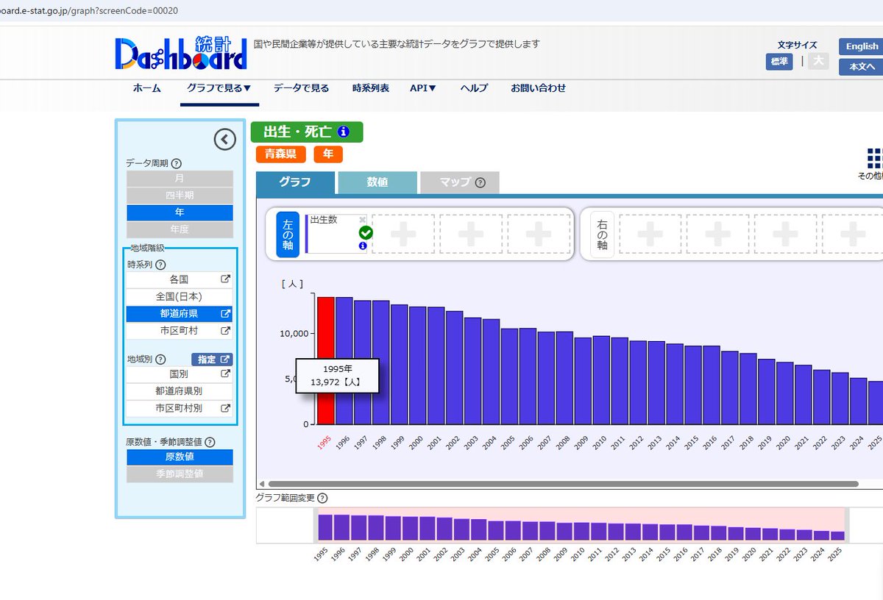
Task: Switch to the マップ tab
Action: (460, 182)
